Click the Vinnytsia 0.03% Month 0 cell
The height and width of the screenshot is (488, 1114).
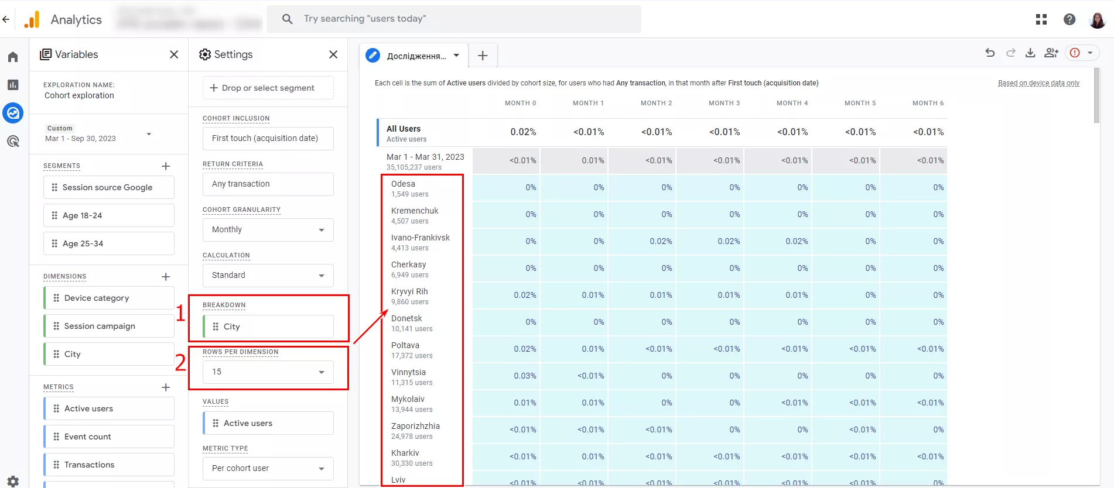[507, 376]
